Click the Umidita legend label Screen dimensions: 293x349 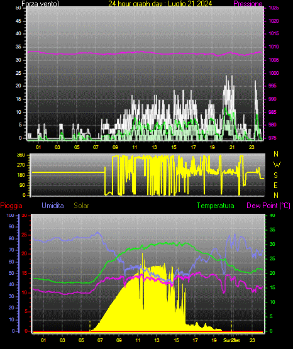click(53, 206)
